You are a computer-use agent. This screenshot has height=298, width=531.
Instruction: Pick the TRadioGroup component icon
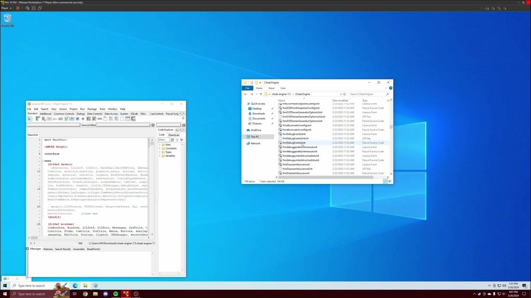pyautogui.click(x=111, y=119)
